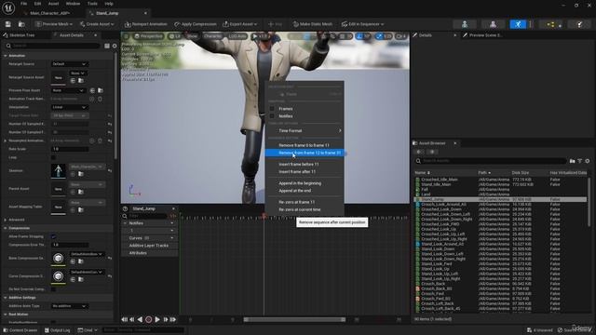Viewport: 596px width, 335px height.
Task: Browse to Bone Compression Settings asset folder icon
Action: [81, 261]
